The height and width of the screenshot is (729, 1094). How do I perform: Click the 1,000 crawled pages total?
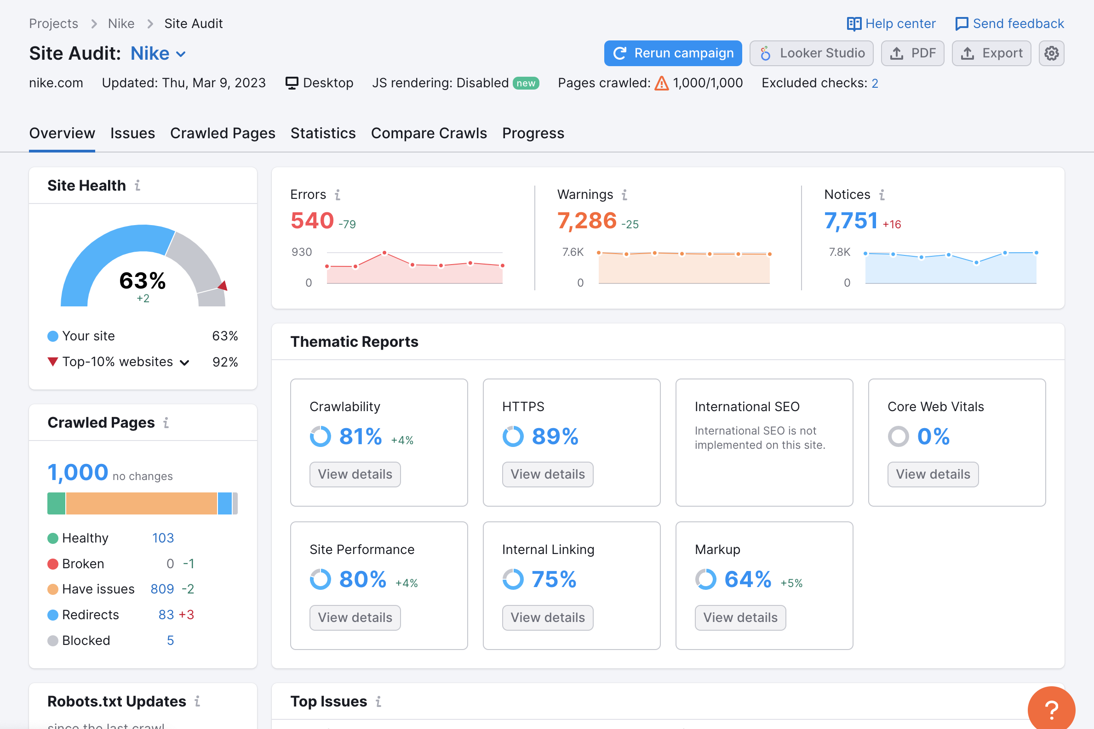pos(78,472)
